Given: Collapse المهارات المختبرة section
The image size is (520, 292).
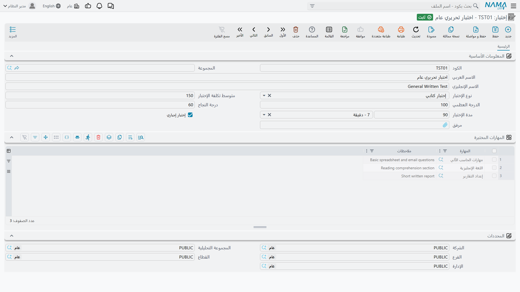Looking at the screenshot, I should (x=12, y=137).
